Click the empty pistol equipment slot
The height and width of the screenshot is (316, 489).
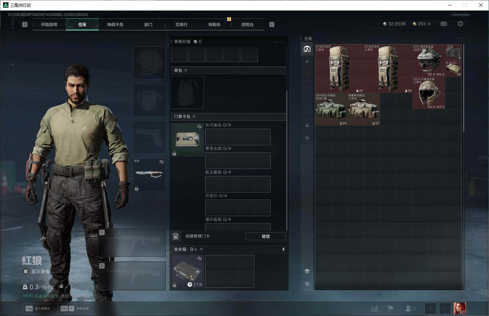pyautogui.click(x=149, y=137)
